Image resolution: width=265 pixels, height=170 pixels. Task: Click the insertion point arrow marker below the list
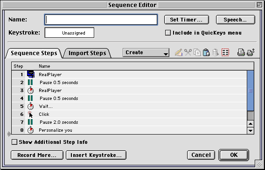pyautogui.click(x=9, y=134)
